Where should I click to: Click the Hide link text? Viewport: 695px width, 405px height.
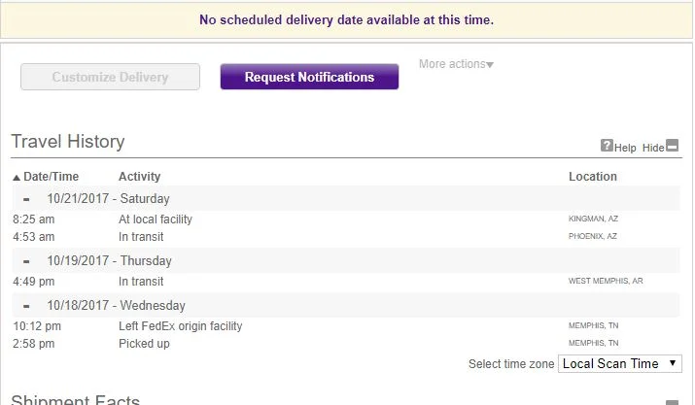pos(653,148)
